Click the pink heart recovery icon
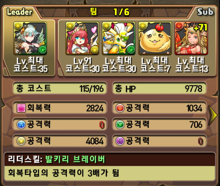220x186 pixels. 21,108
